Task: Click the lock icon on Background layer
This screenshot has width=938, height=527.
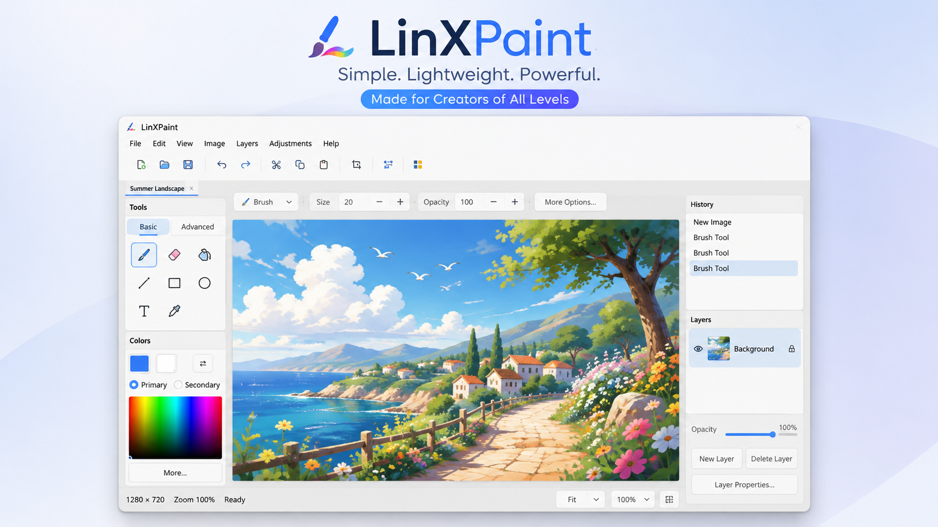Action: (x=792, y=349)
